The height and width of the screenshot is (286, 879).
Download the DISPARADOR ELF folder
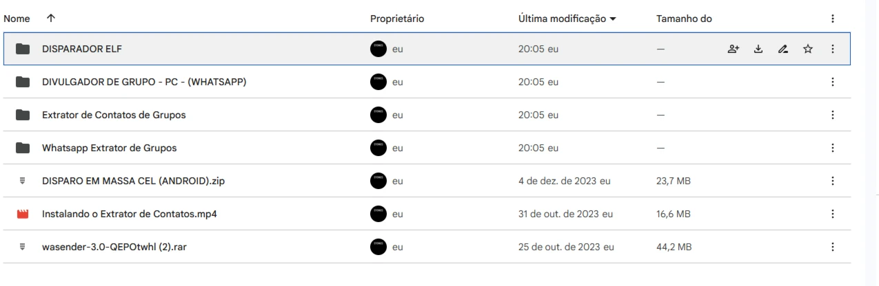[758, 49]
